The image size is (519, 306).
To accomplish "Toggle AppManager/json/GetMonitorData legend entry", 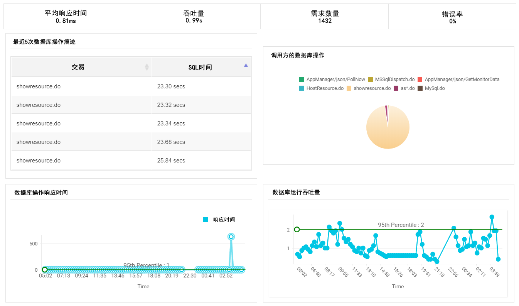I will (458, 79).
